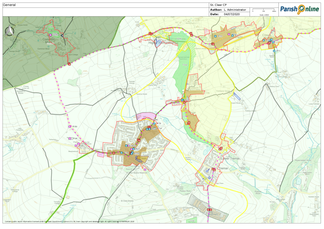Click the person marker 6.1.c in St Cleer
324x229 pixels.
point(131,149)
